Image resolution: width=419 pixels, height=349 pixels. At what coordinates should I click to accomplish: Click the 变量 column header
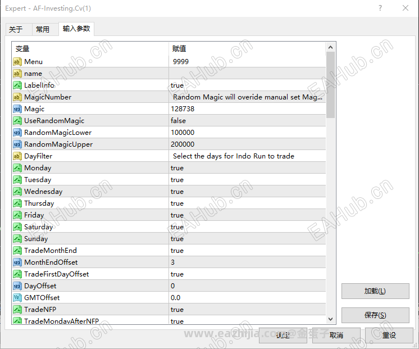pos(90,49)
